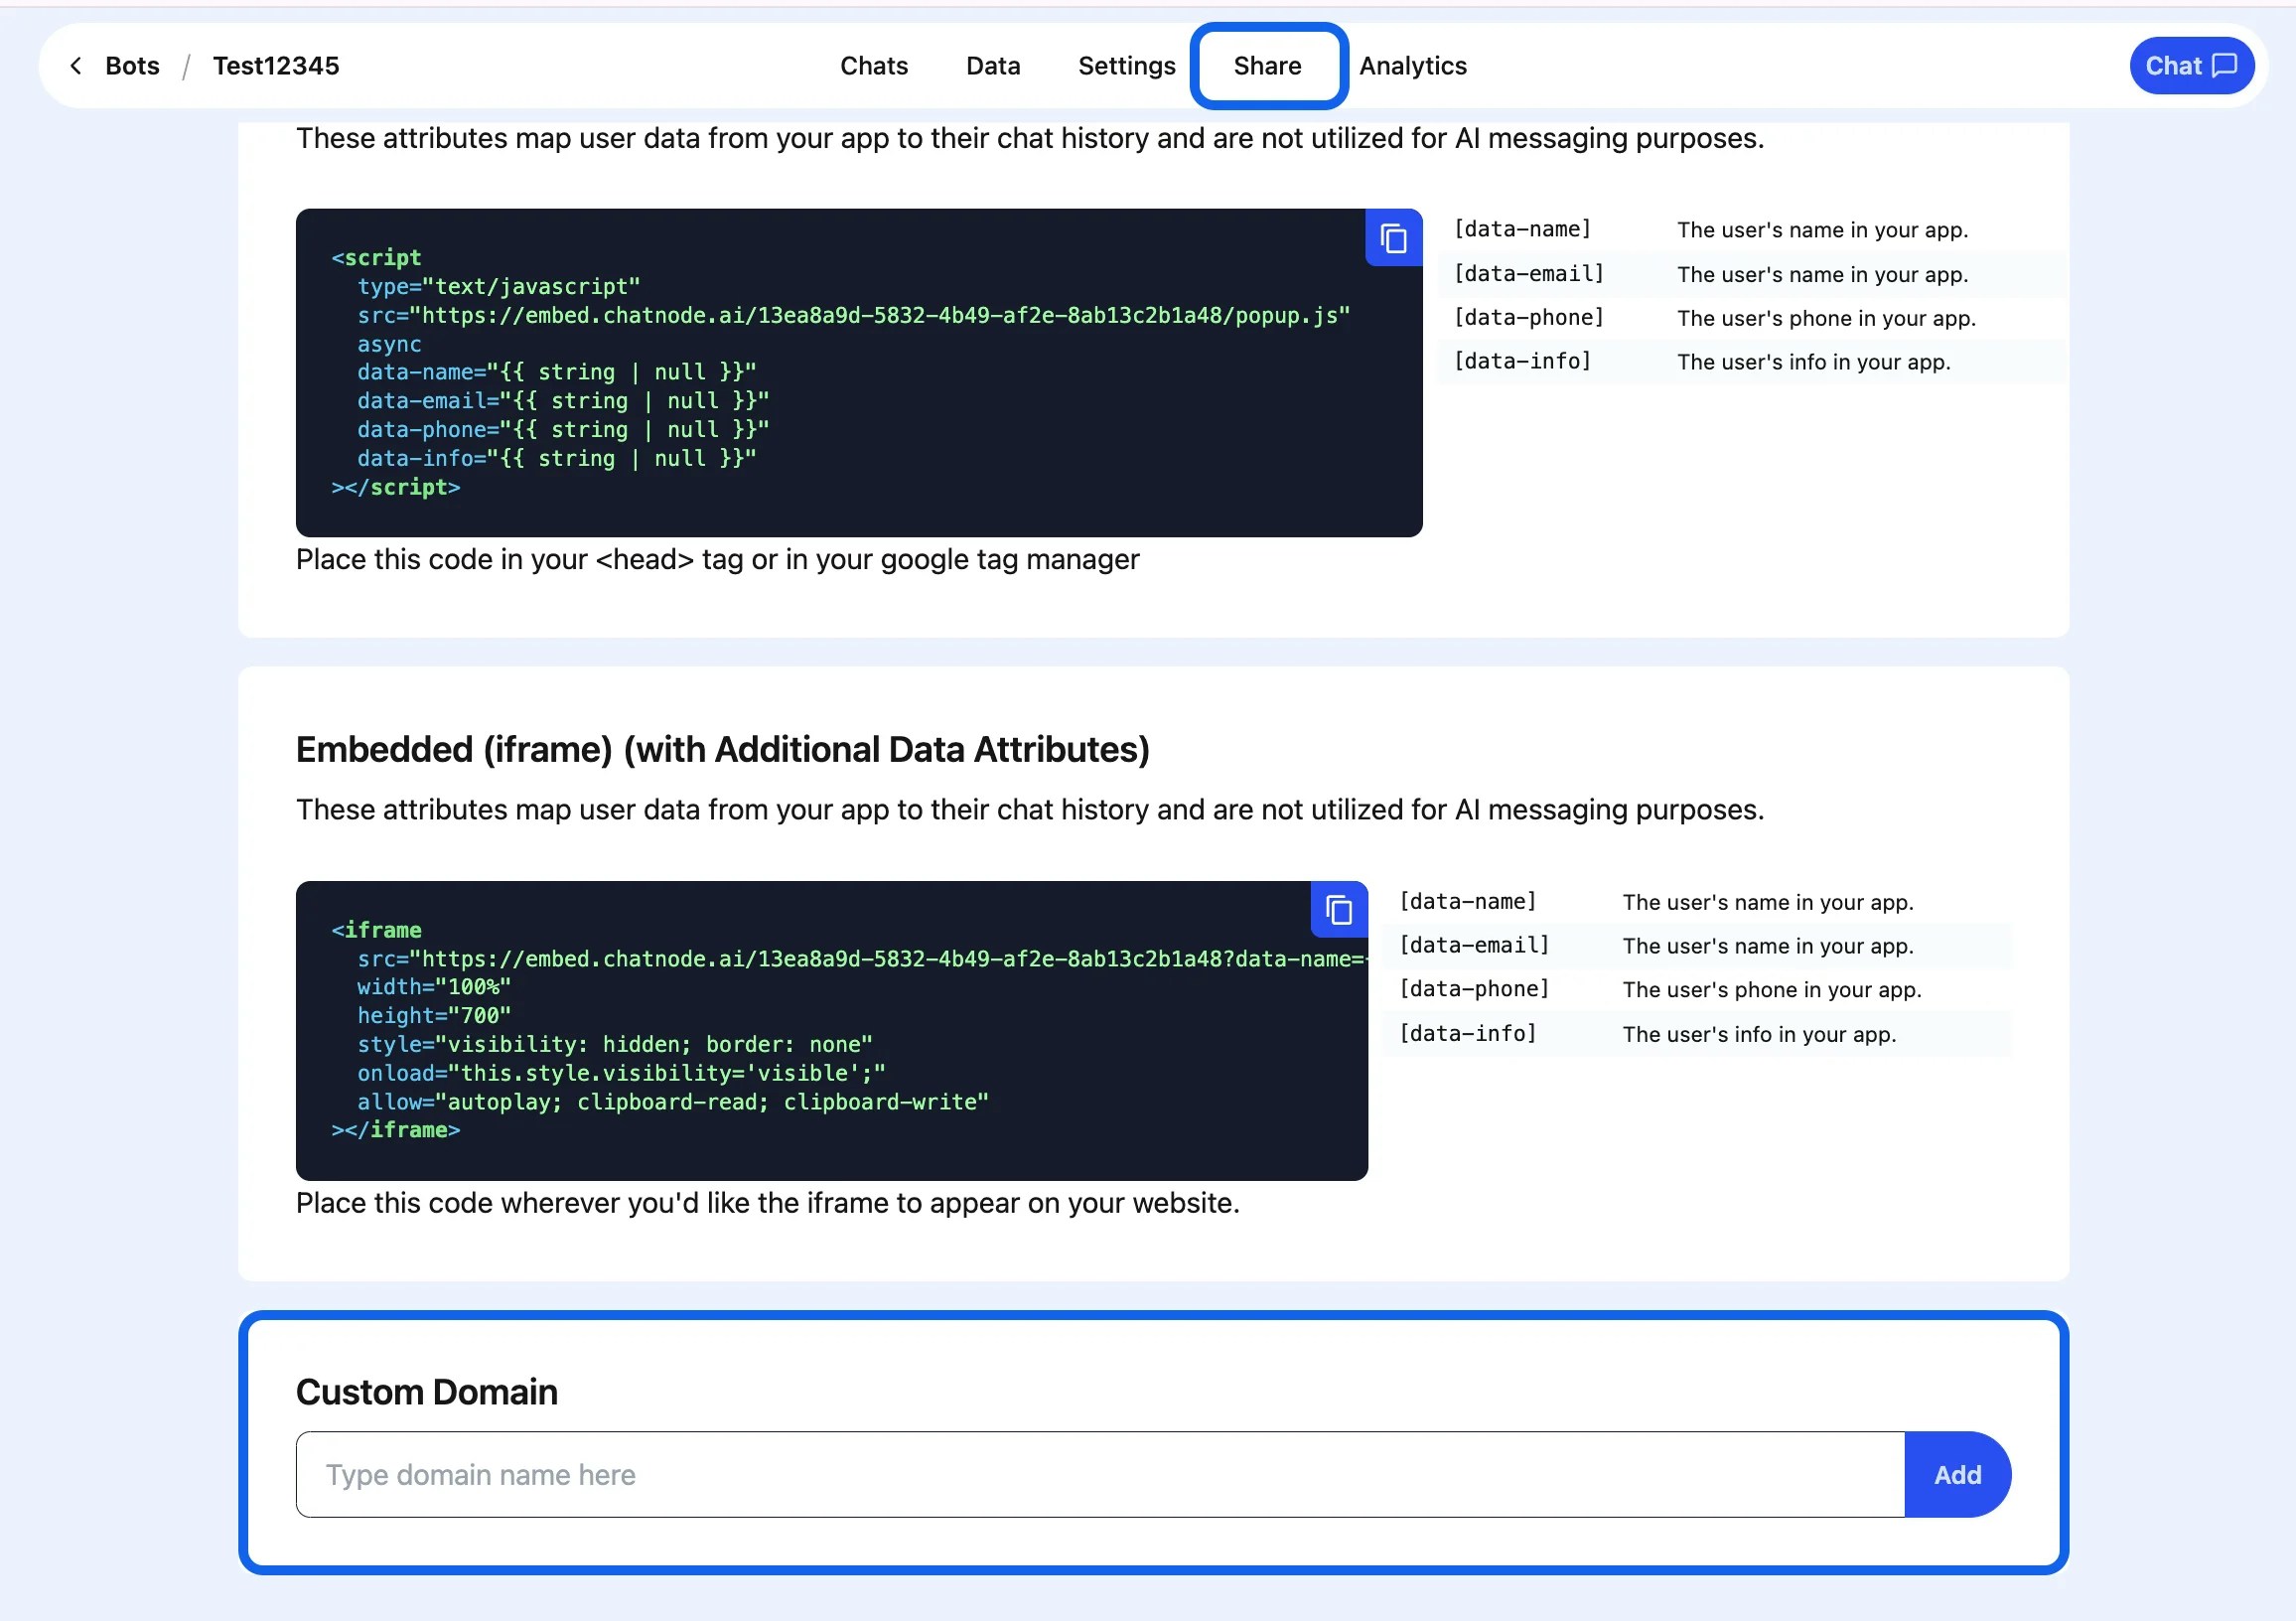The image size is (2296, 1621).
Task: Click [data-email] in the iframe attributes table
Action: point(1474,945)
